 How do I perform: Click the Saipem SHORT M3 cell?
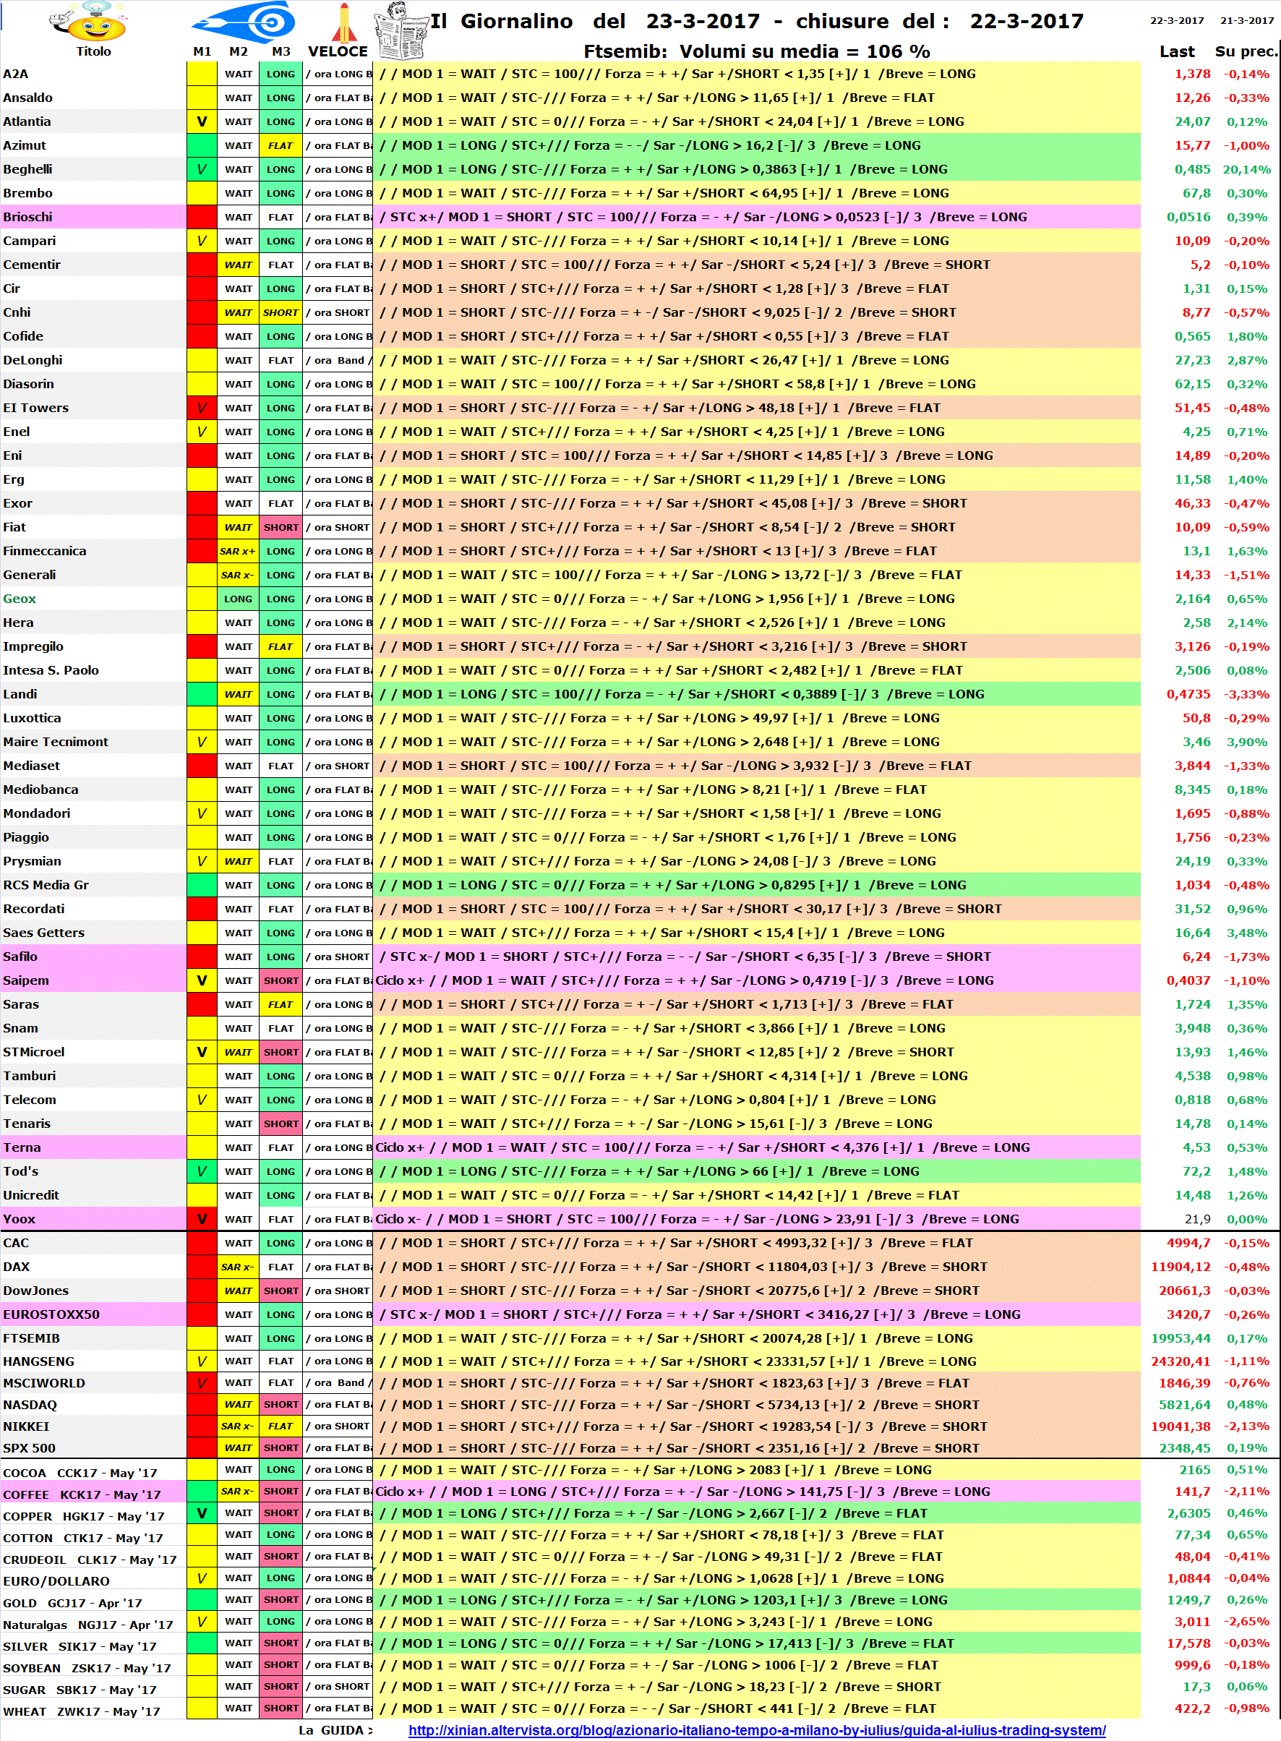[x=280, y=981]
